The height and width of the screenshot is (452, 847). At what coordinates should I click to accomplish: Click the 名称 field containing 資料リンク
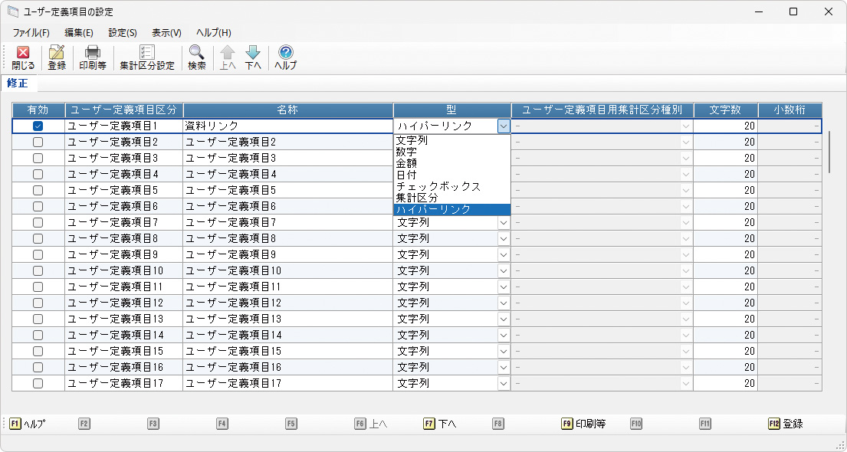pos(287,126)
